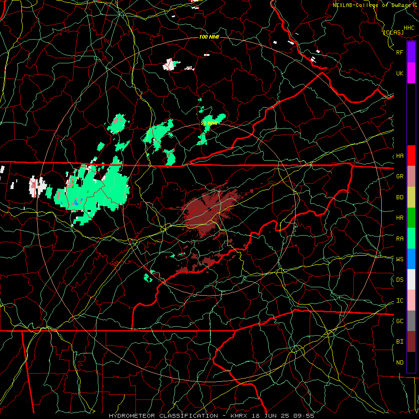This screenshot has width=419, height=419.
Task: Click the BI legend label
Action: pyautogui.click(x=399, y=342)
